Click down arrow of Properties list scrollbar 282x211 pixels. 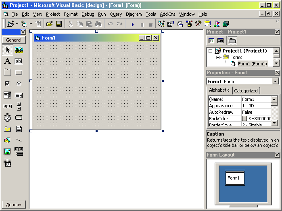[274, 123]
